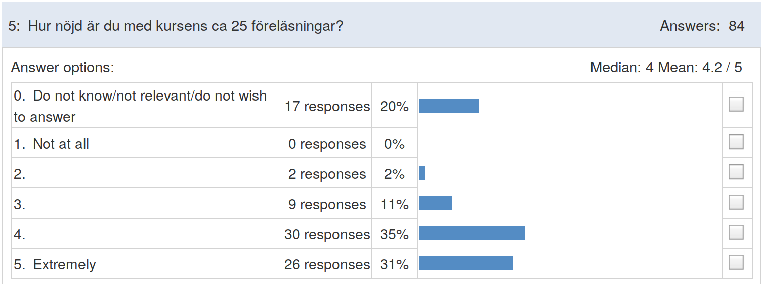The width and height of the screenshot is (761, 284).
Task: Click the '0 responses' cell
Action: pyautogui.click(x=327, y=144)
